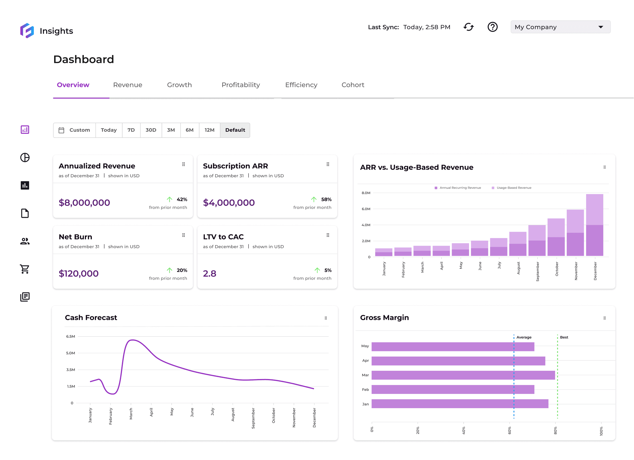Click the Custom date range button

pos(74,130)
